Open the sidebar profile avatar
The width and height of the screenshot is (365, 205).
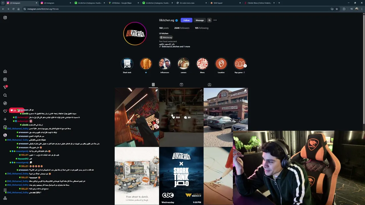point(5,135)
